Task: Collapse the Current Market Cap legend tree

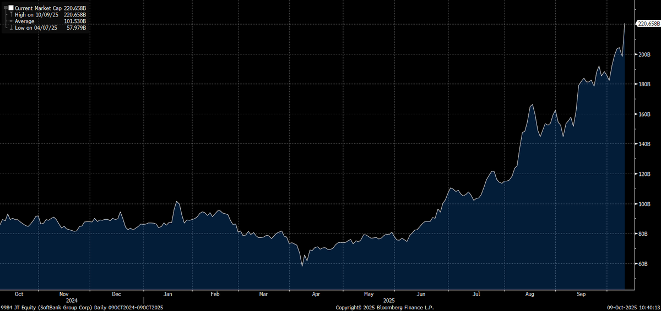Action: [x=5, y=9]
